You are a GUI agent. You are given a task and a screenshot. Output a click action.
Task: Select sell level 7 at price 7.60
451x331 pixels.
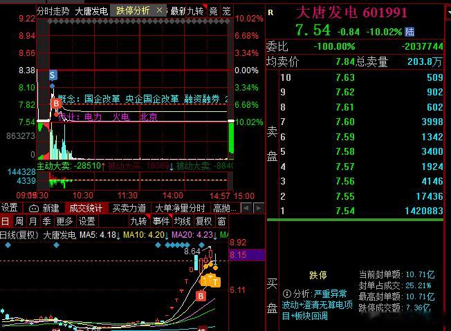tap(362, 122)
